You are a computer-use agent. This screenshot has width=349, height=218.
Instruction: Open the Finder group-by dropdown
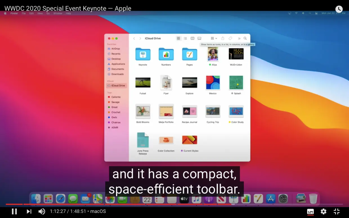[x=214, y=39]
